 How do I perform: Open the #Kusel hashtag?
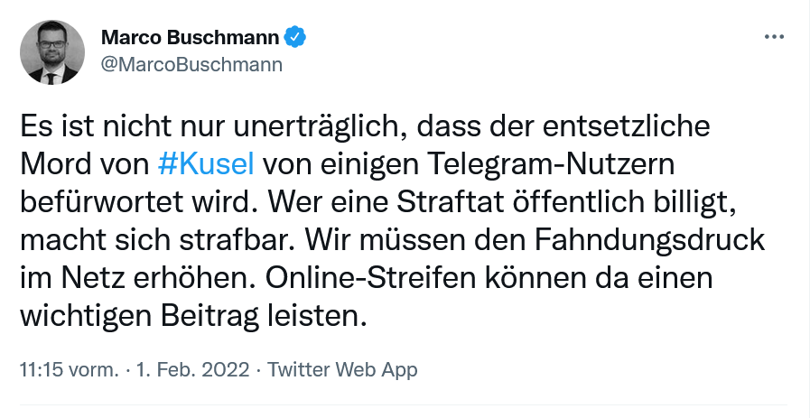[205, 165]
